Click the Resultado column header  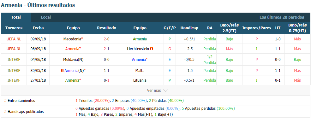click(106, 28)
